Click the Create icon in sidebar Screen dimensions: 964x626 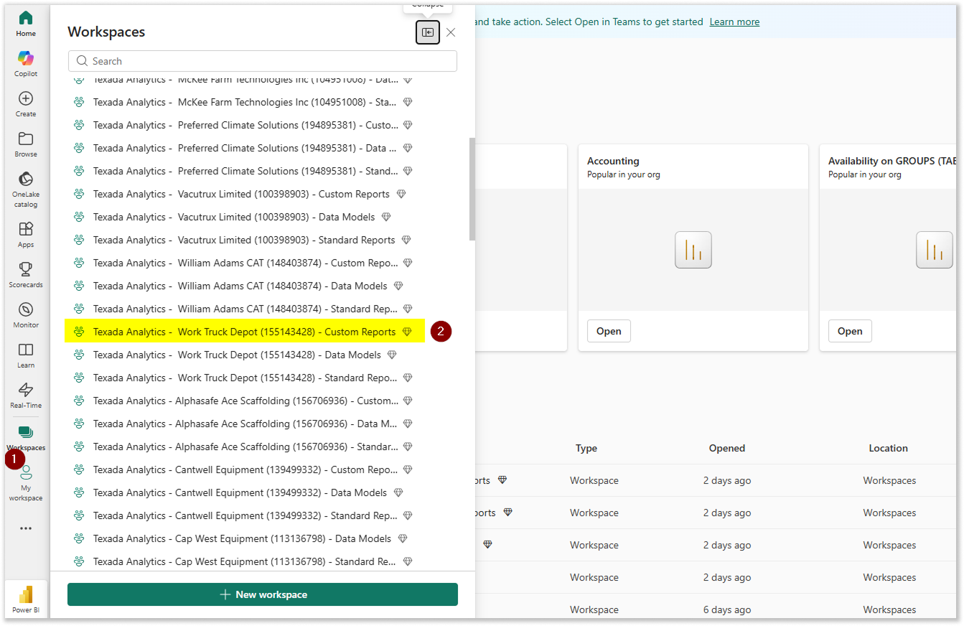tap(26, 103)
